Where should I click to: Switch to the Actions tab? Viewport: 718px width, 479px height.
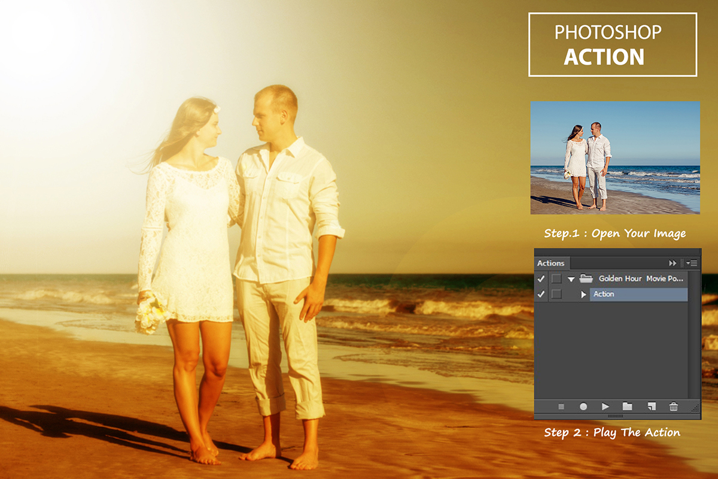[551, 263]
